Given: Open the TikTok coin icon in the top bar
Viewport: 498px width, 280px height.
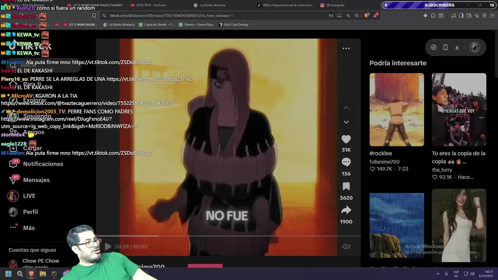Looking at the screenshot, I should coord(433,47).
